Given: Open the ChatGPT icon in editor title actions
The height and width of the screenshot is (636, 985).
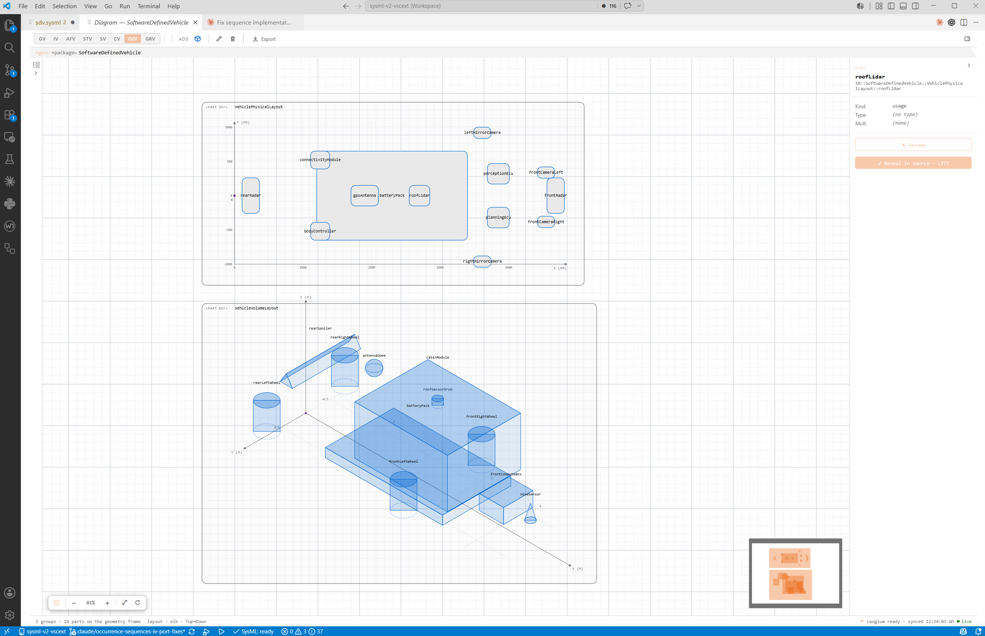Looking at the screenshot, I should click(952, 22).
